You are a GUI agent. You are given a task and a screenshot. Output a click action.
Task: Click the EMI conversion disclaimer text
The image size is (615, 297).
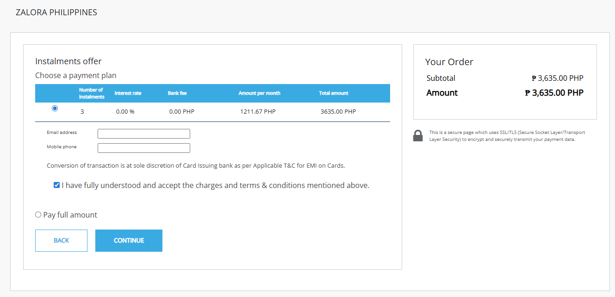(x=196, y=165)
